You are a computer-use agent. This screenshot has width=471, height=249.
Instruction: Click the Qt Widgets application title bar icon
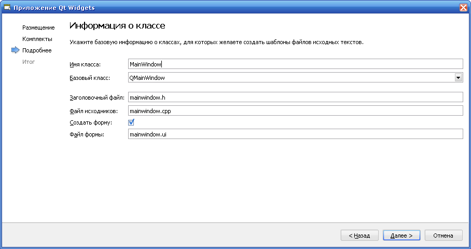(x=7, y=7)
